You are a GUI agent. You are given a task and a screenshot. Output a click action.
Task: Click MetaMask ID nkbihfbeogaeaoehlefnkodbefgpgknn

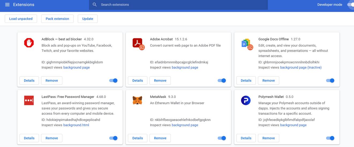180,120
